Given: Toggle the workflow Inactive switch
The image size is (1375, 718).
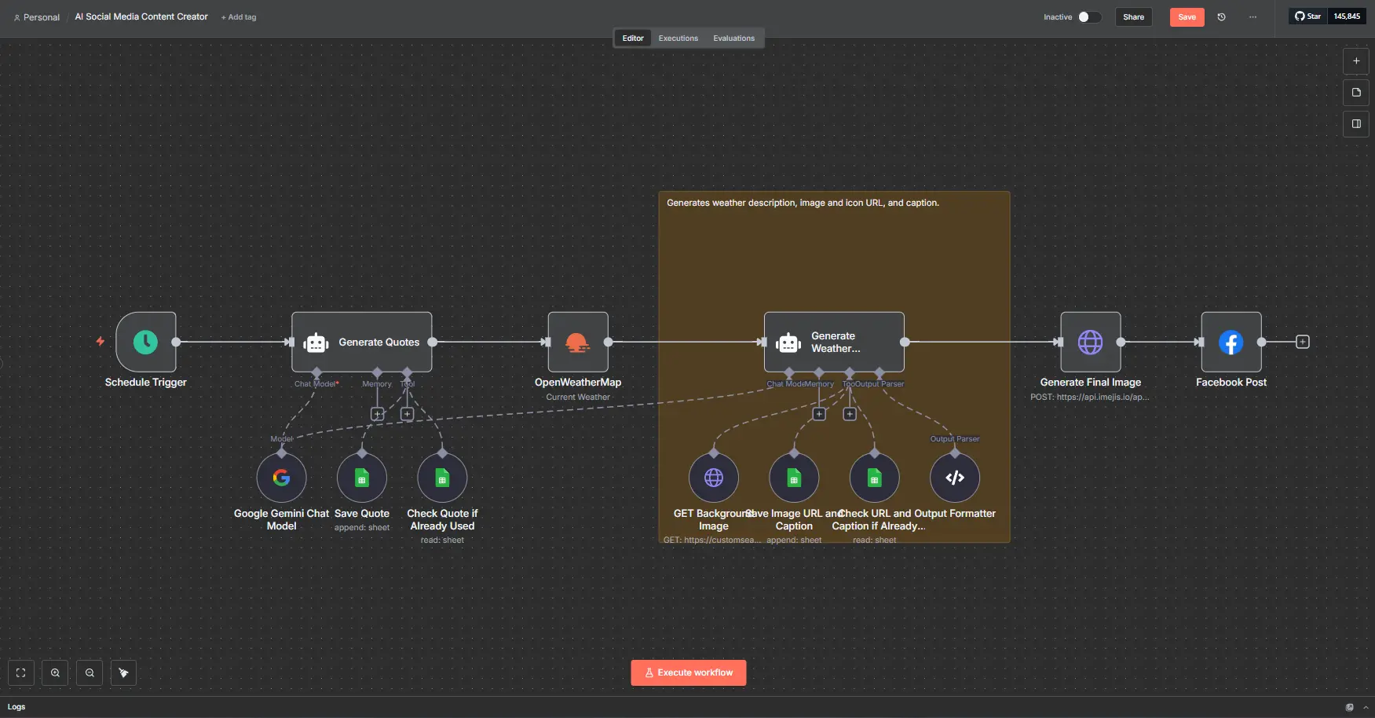Looking at the screenshot, I should click(1088, 17).
